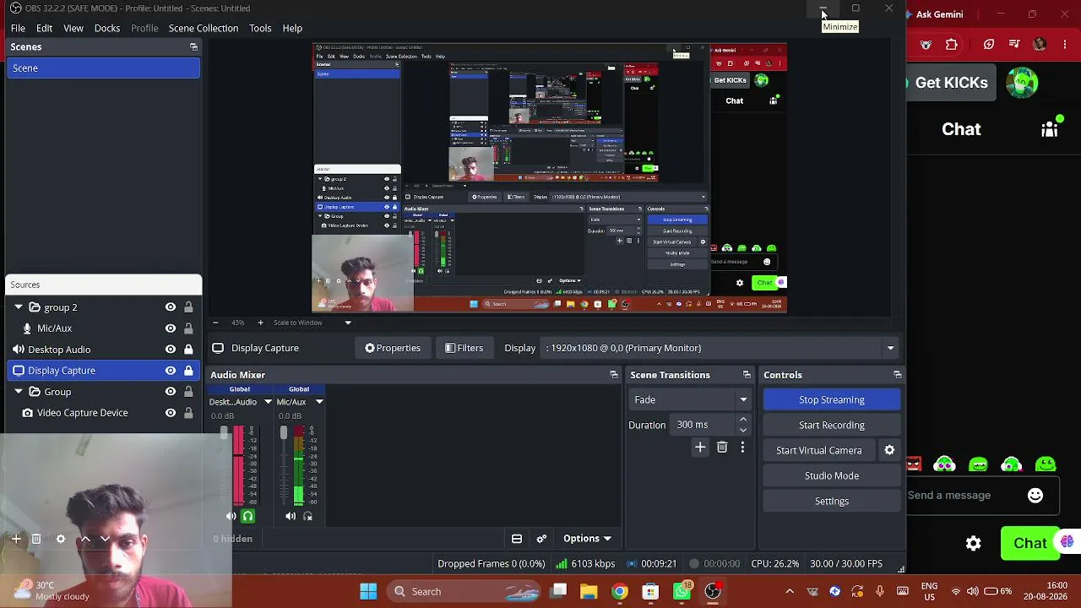This screenshot has height=608, width=1081.
Task: Open Mic/Aux mixer options arrow
Action: pos(319,402)
